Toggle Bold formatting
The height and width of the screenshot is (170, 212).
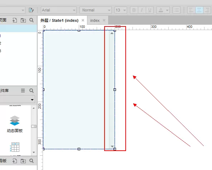[134, 10]
